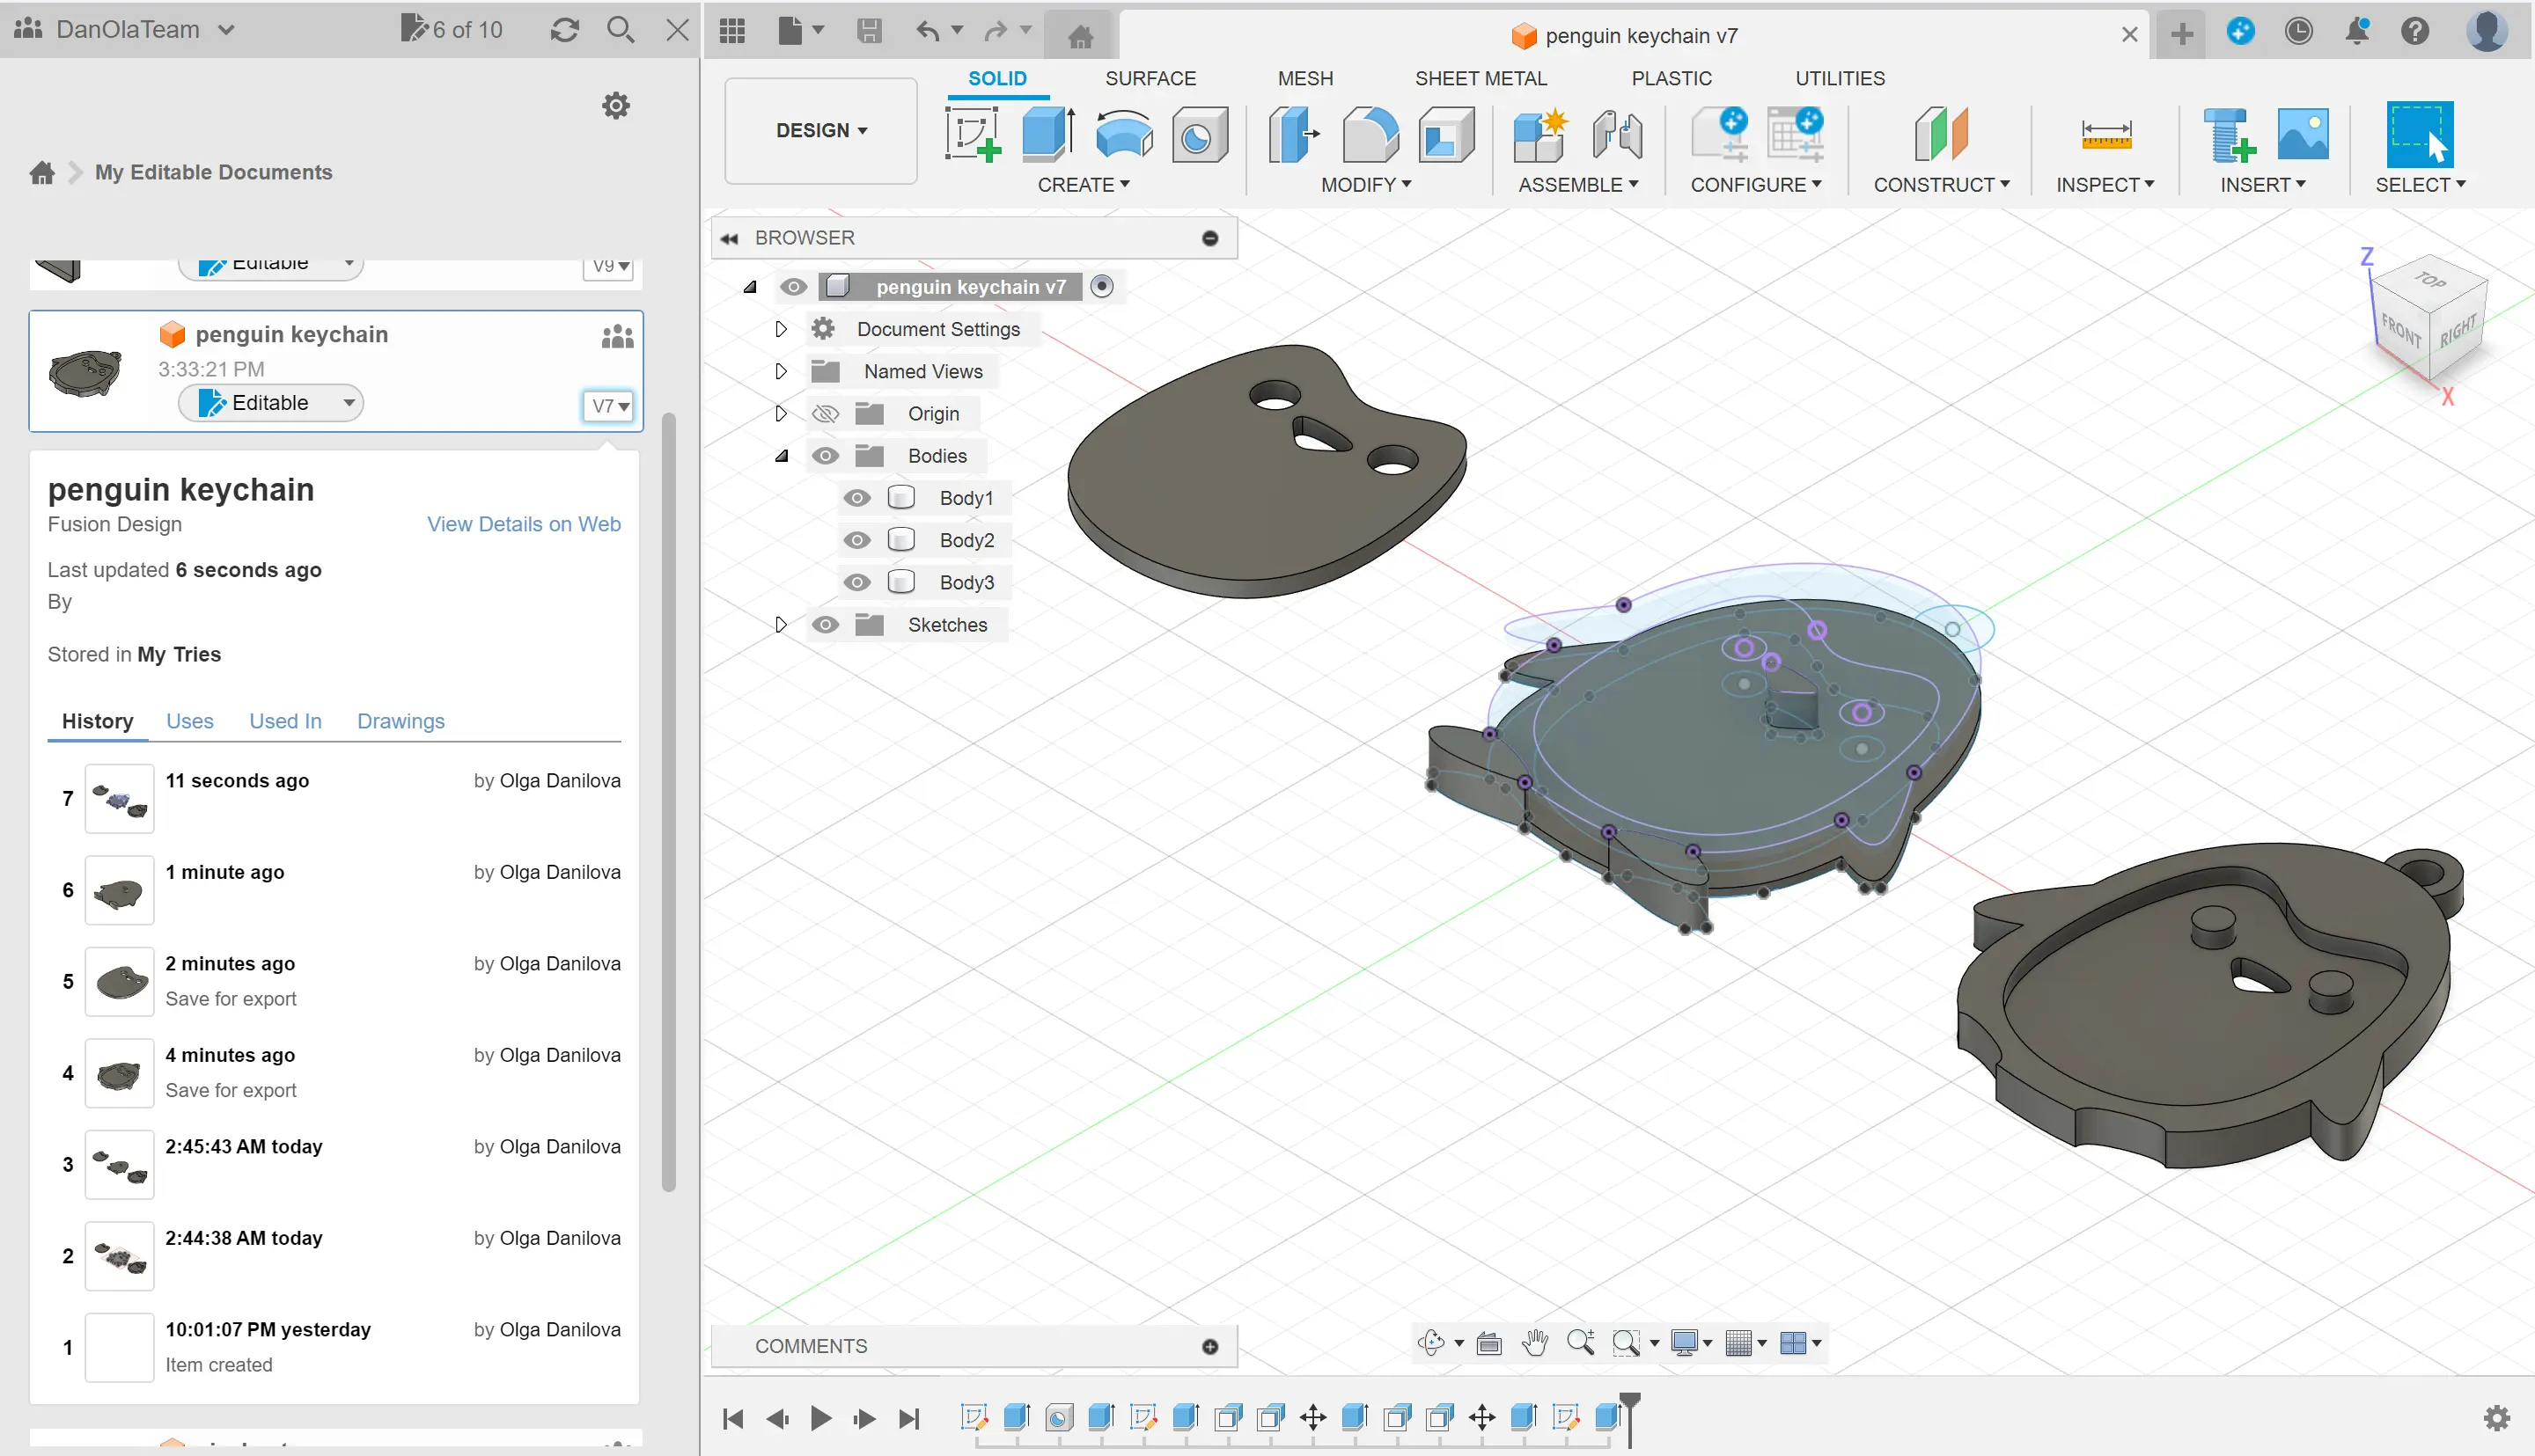Screen dimensions: 2535x1456
Task: Select the Create Sketch tool
Action: click(973, 134)
